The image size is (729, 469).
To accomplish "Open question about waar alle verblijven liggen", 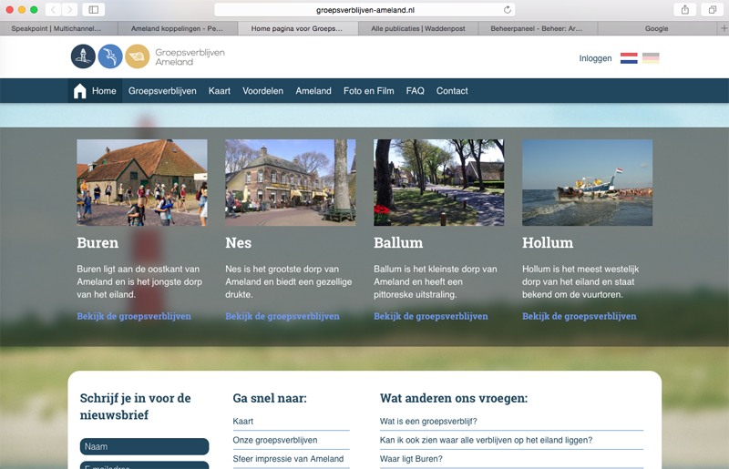I will pyautogui.click(x=487, y=440).
